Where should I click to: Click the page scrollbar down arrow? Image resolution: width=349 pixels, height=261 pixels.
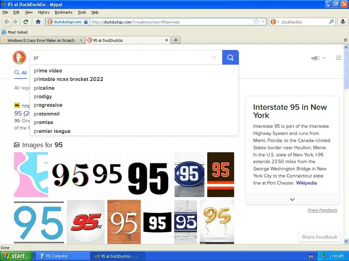346,241
